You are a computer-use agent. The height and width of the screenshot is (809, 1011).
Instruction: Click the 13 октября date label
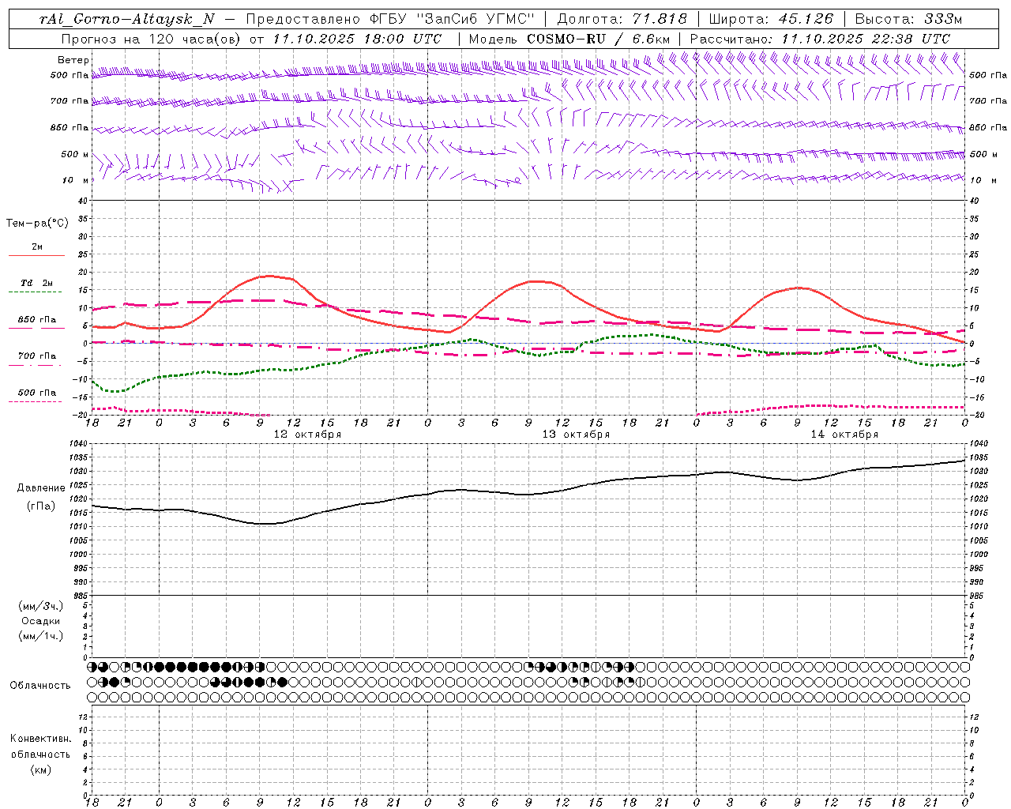click(x=576, y=435)
